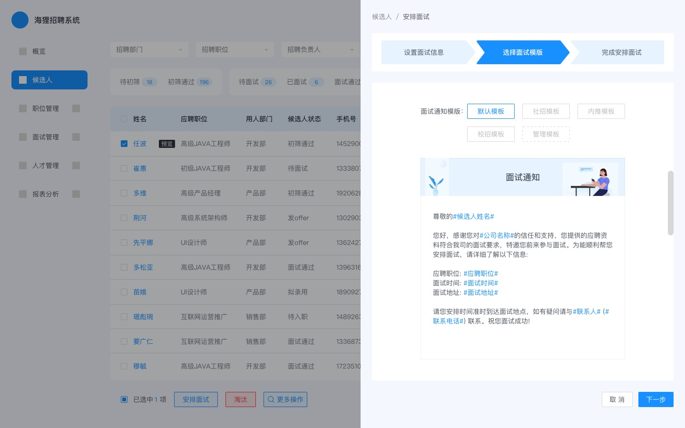Screen dimensions: 685x428
Task: Open 报表分析 using its sidebar icon
Action: (x=23, y=194)
